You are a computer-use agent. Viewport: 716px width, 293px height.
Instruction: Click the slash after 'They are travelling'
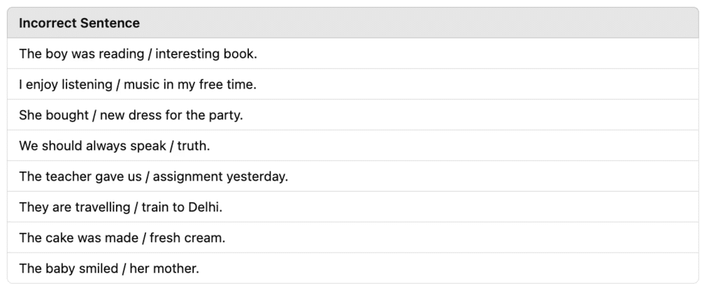click(136, 207)
